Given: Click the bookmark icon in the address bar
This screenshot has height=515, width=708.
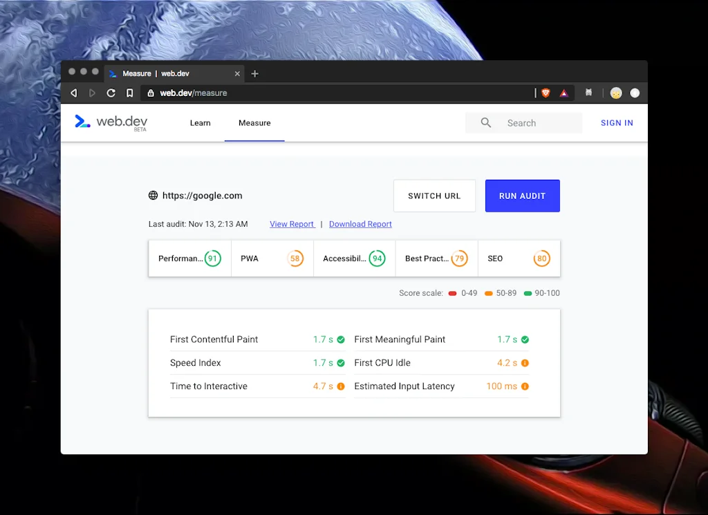Looking at the screenshot, I should tap(129, 93).
